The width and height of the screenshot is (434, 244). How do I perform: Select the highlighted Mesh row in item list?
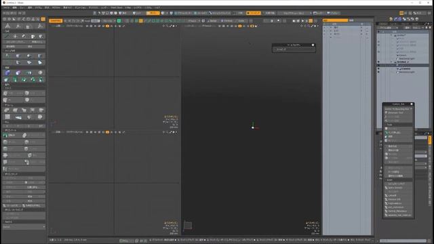point(403,66)
